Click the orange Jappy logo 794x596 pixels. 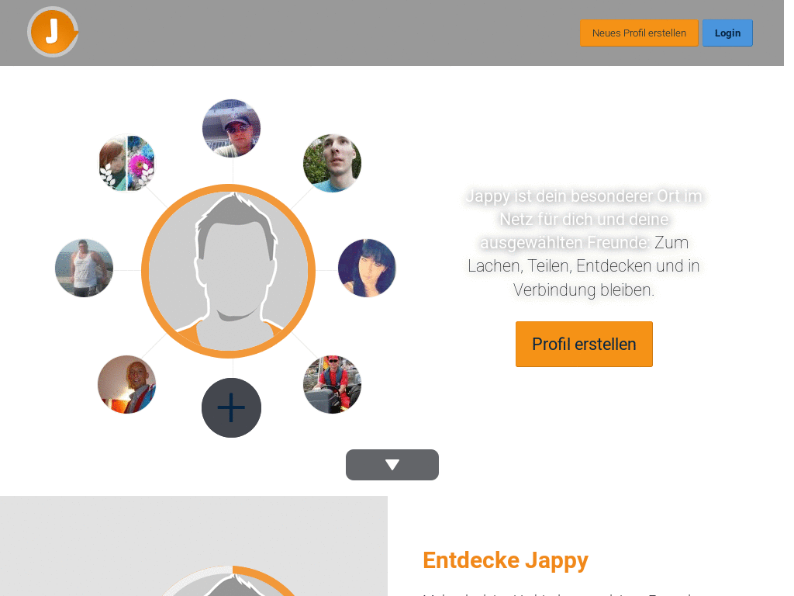(53, 32)
